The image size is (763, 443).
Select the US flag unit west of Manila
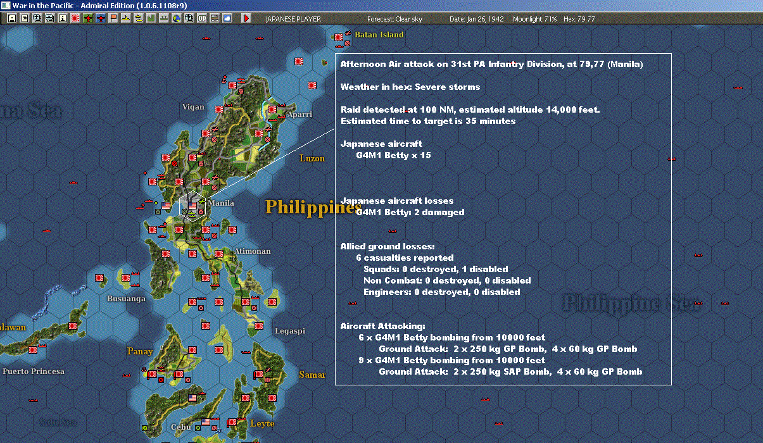point(167,206)
